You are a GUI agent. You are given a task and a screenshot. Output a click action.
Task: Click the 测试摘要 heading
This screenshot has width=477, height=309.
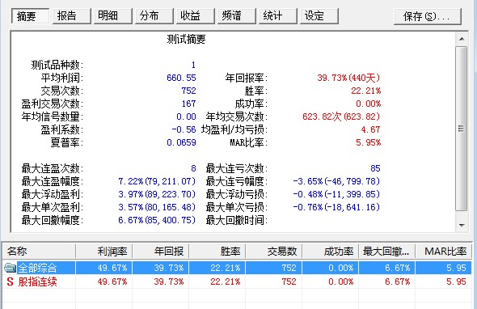click(x=186, y=40)
